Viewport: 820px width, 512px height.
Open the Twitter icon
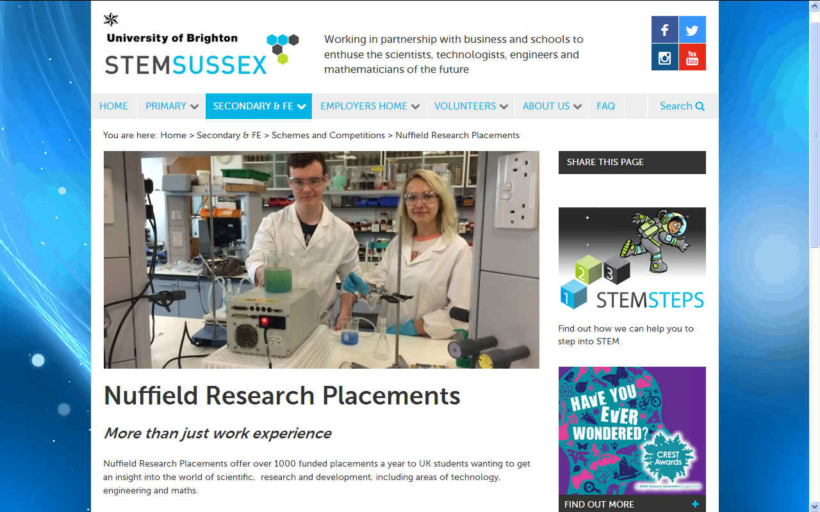click(x=692, y=29)
